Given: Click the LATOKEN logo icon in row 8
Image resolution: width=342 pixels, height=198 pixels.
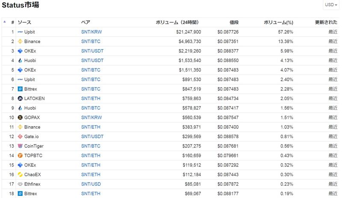Looking at the screenshot, I should 20,98.
